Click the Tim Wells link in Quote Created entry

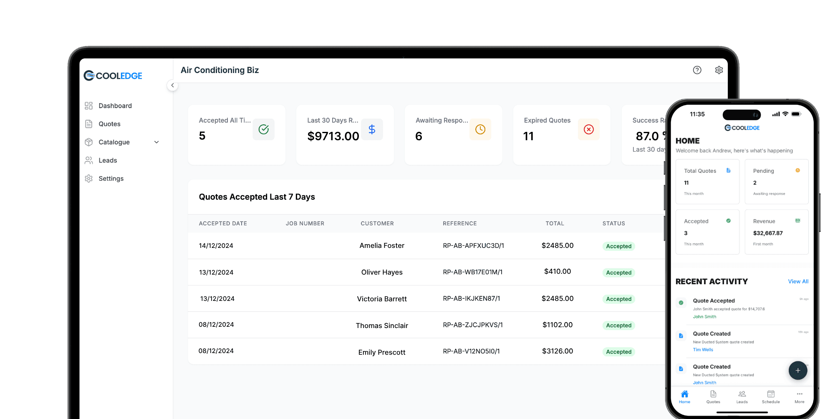tap(702, 350)
